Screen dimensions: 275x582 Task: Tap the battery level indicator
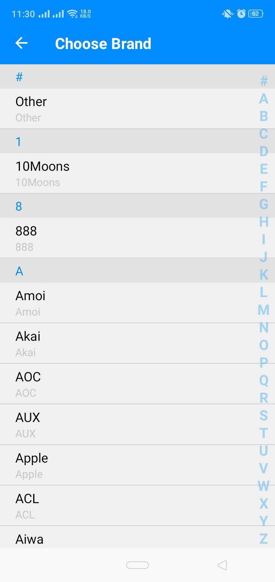[256, 14]
